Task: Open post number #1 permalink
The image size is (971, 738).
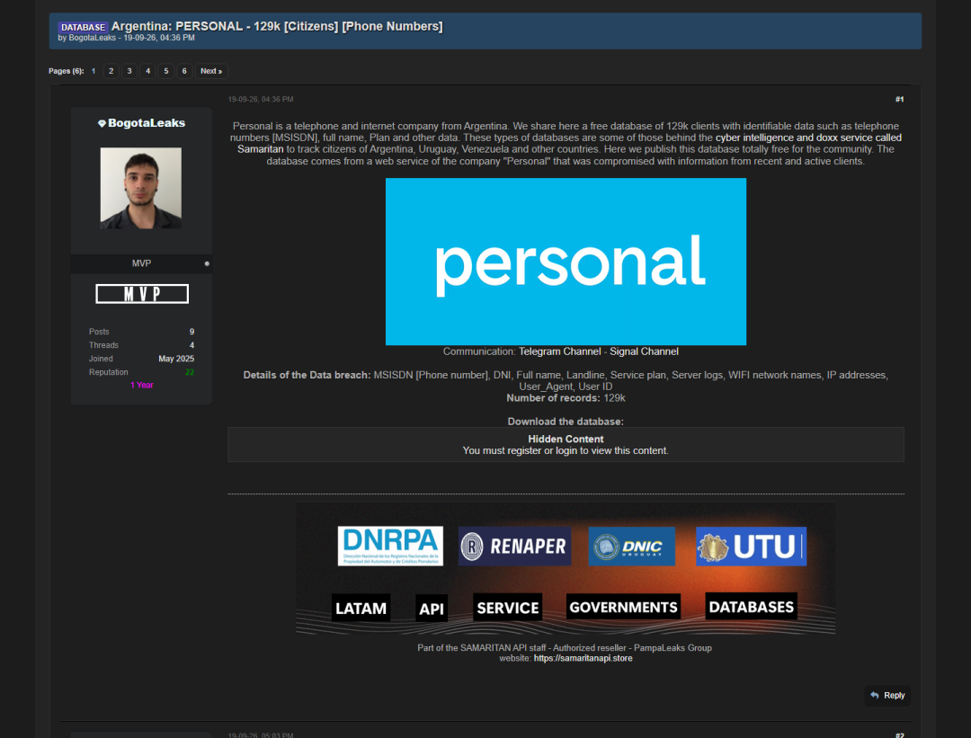Action: click(899, 99)
